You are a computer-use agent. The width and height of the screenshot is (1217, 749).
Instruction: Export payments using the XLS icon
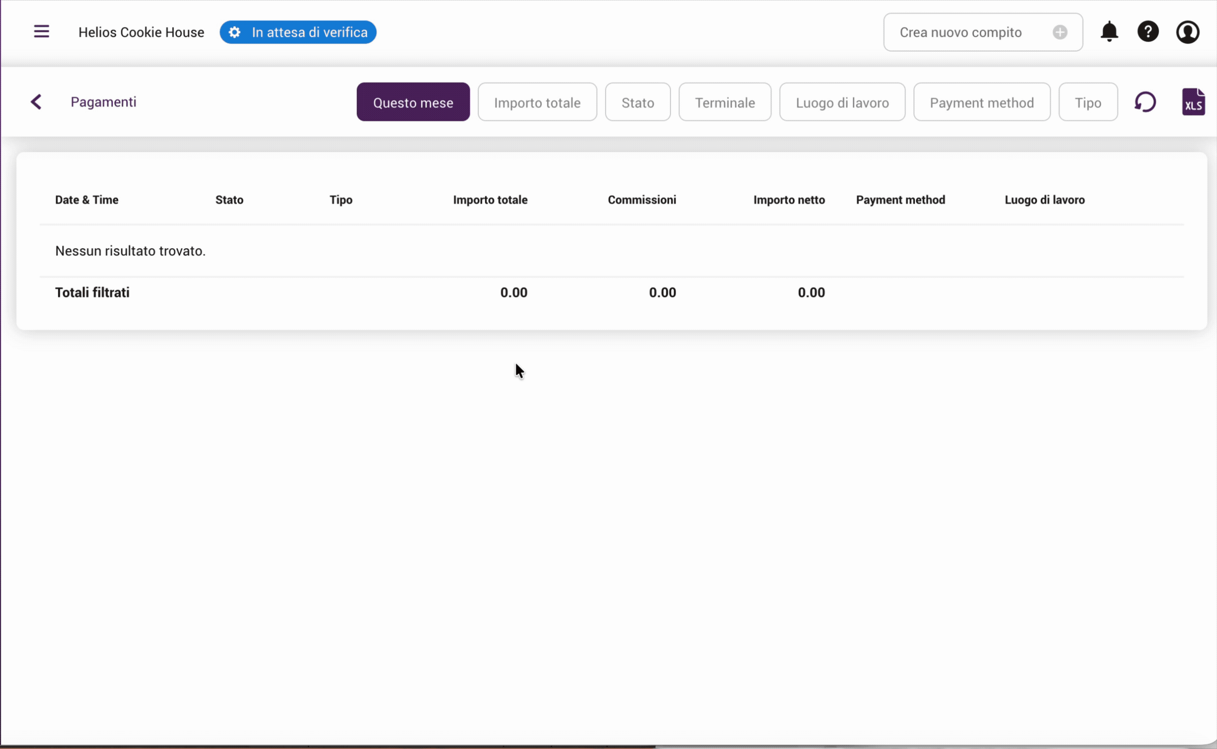click(1194, 102)
